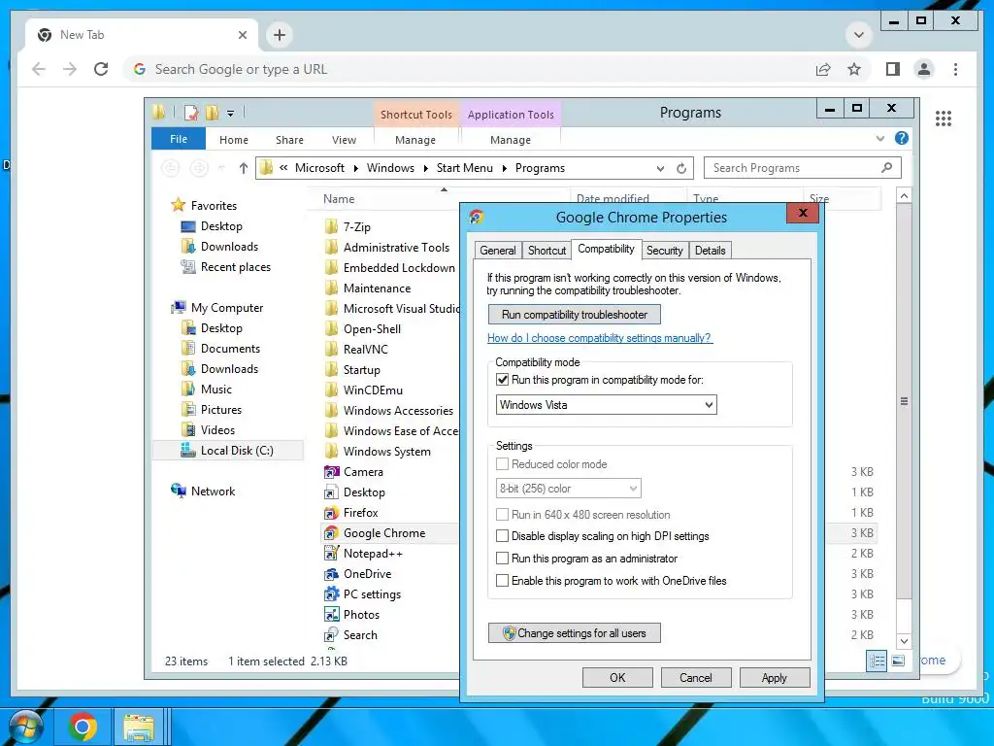Image resolution: width=994 pixels, height=746 pixels.
Task: Click the Chrome back arrow
Action: [x=39, y=69]
